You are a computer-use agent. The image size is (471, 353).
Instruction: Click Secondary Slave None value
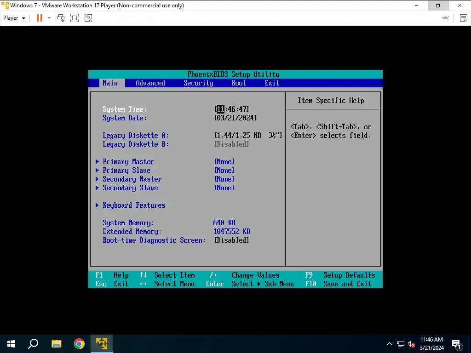224,188
